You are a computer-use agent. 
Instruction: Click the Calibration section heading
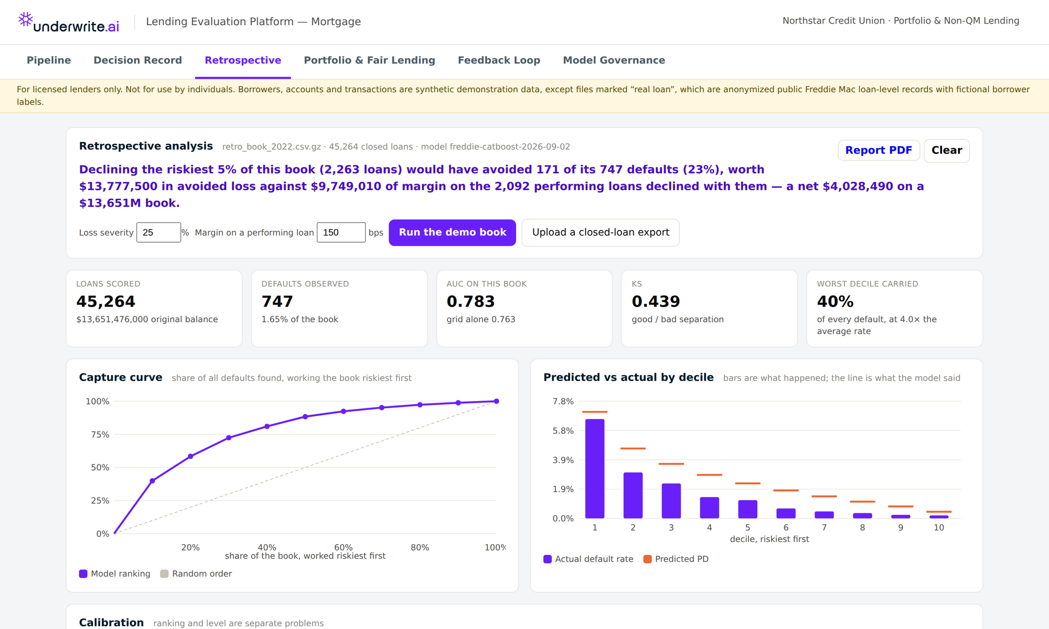point(111,622)
